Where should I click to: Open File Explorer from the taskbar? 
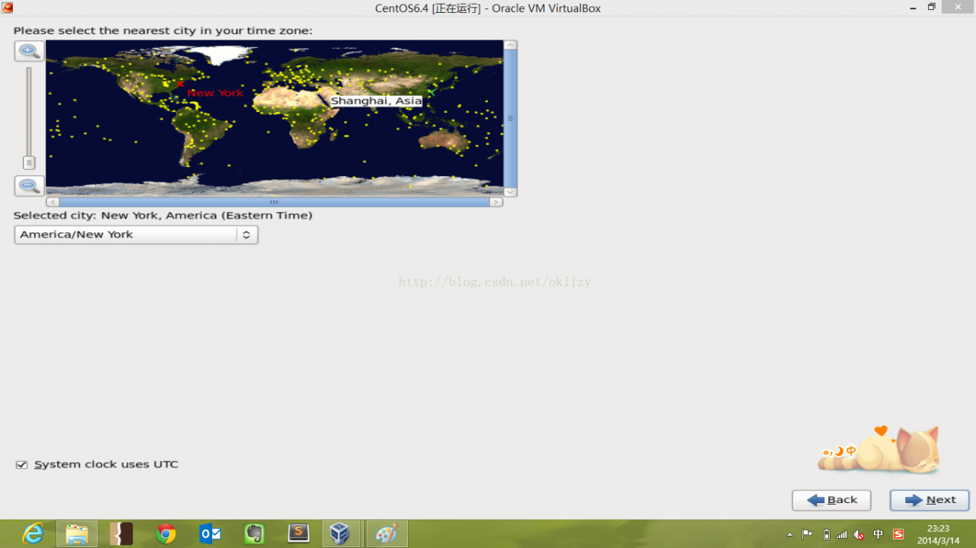point(77,534)
